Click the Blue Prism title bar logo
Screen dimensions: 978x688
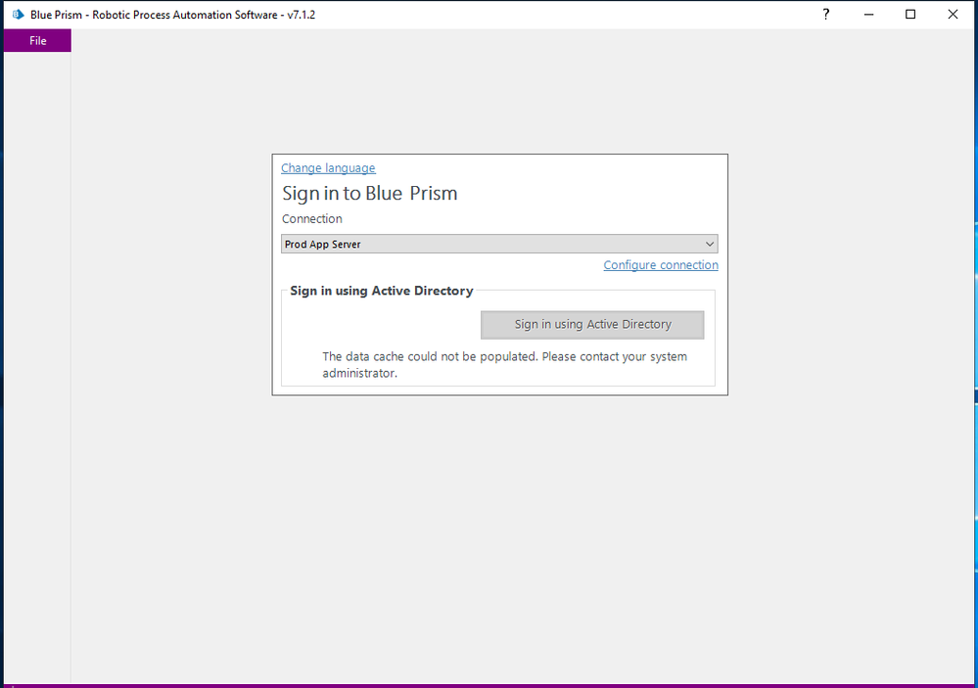point(18,15)
